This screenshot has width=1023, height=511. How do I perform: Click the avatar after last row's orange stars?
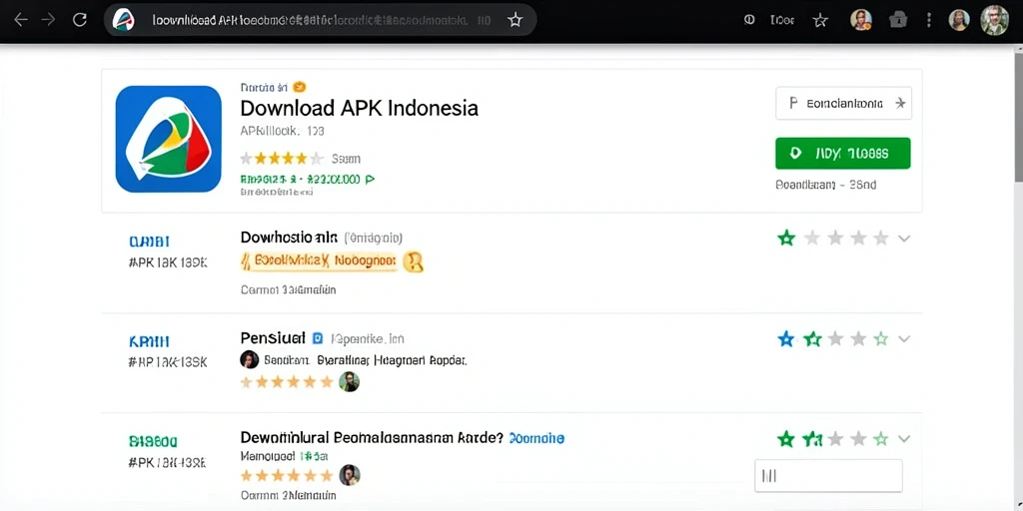coord(350,475)
